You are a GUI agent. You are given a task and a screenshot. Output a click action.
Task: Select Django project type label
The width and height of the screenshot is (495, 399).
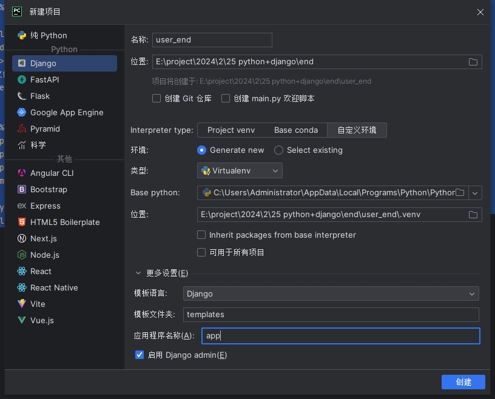(x=43, y=63)
